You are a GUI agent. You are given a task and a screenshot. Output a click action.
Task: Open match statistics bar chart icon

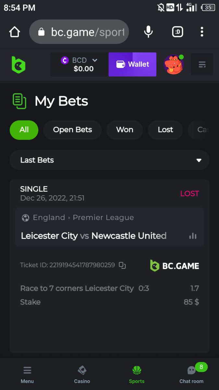click(193, 236)
